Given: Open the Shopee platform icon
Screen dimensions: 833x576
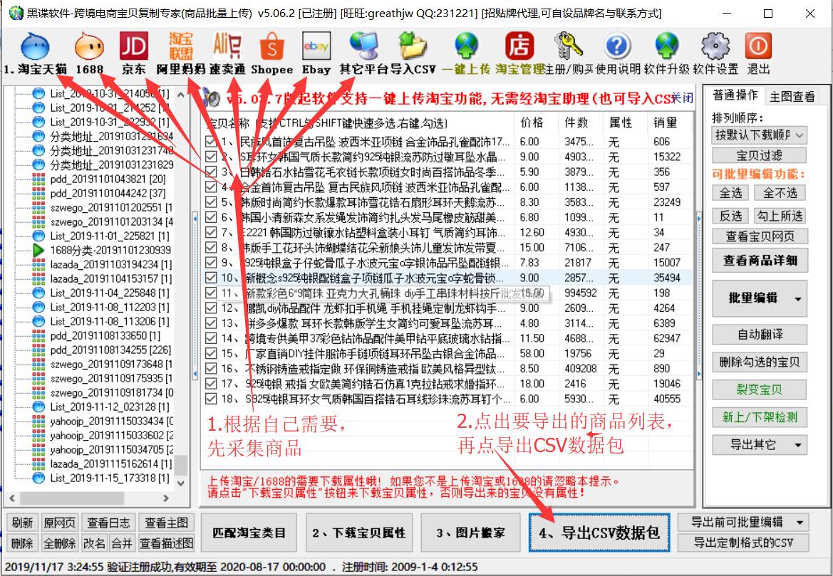Looking at the screenshot, I should click(271, 46).
